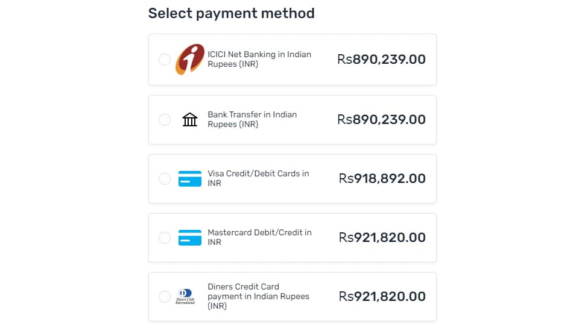Click "Diners Credit Card payment" label
This screenshot has height=325, width=579.
(258, 296)
